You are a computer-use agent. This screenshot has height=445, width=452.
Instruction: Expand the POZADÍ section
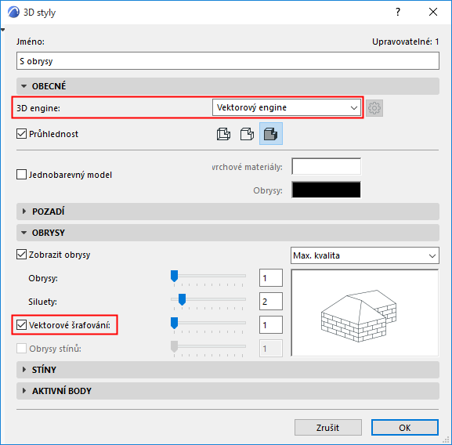coord(228,212)
